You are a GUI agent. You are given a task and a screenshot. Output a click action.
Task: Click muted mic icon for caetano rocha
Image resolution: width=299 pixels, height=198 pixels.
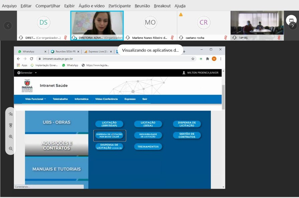point(226,38)
